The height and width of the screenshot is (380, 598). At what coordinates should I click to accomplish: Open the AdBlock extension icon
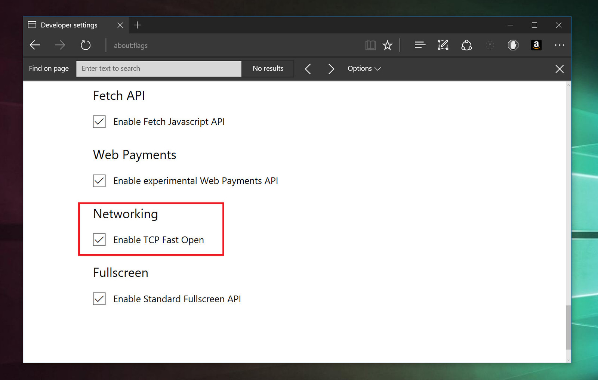tap(513, 45)
